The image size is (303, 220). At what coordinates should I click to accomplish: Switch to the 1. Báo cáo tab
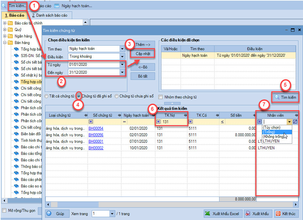click(14, 15)
